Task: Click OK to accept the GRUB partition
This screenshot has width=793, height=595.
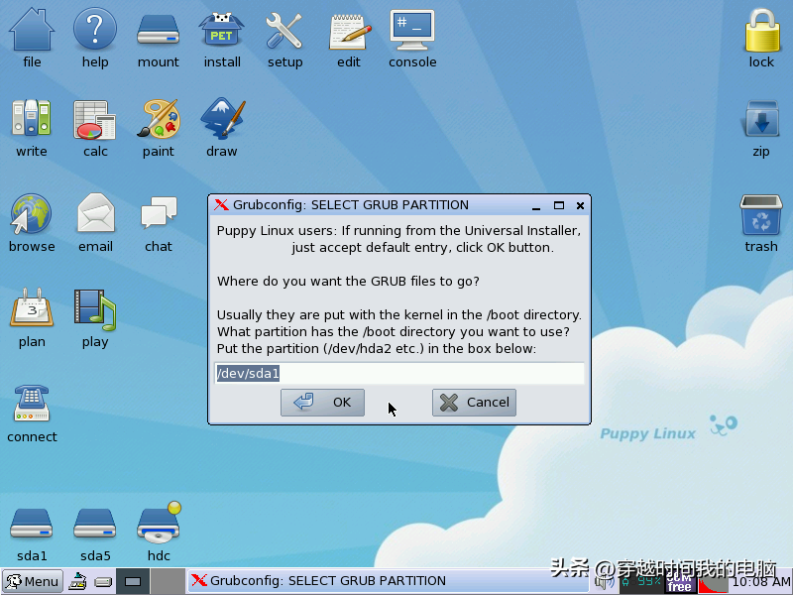Action: (322, 403)
